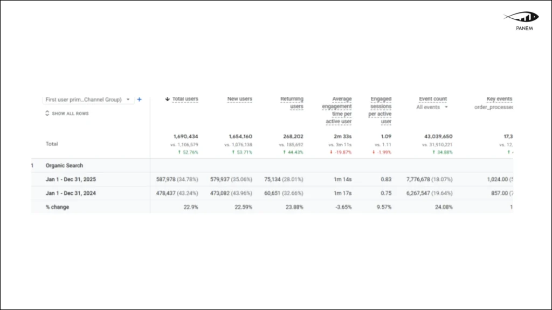Click the 1m 17s engagement time cell
This screenshot has height=310, width=552.
(343, 193)
